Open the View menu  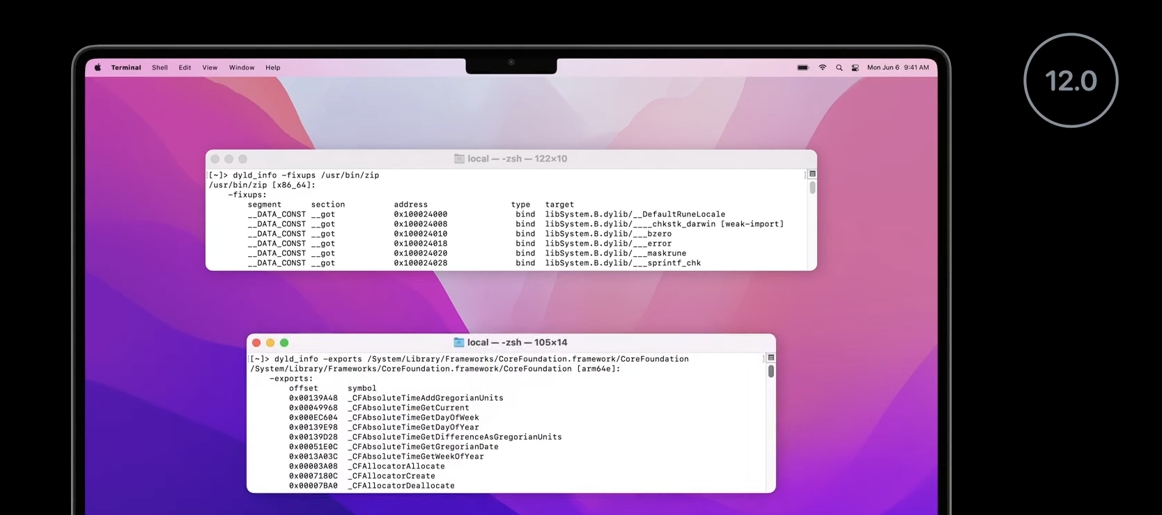(210, 68)
